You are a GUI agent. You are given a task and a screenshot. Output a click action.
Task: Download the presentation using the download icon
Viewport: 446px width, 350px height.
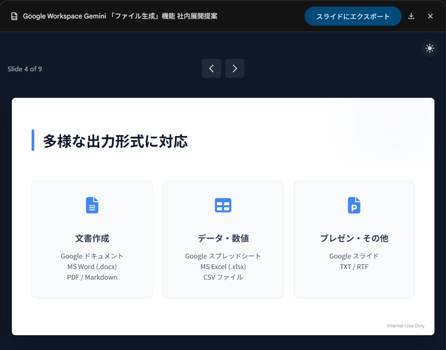coord(411,16)
